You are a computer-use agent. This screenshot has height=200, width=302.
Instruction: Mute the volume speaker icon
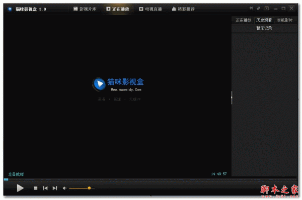point(64,188)
